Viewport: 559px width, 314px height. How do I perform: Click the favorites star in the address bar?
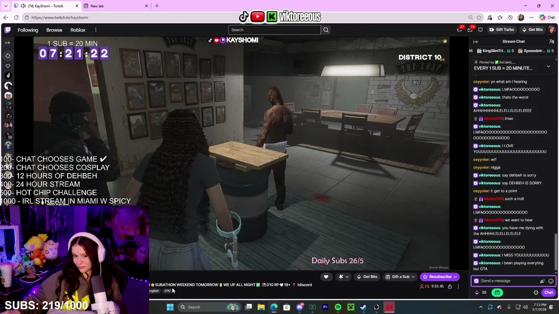point(479,17)
